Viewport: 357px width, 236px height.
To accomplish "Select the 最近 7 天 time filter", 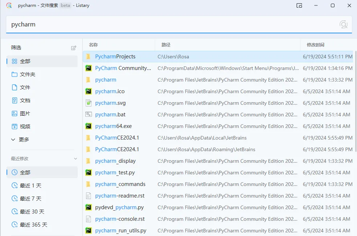I will pos(42,199).
